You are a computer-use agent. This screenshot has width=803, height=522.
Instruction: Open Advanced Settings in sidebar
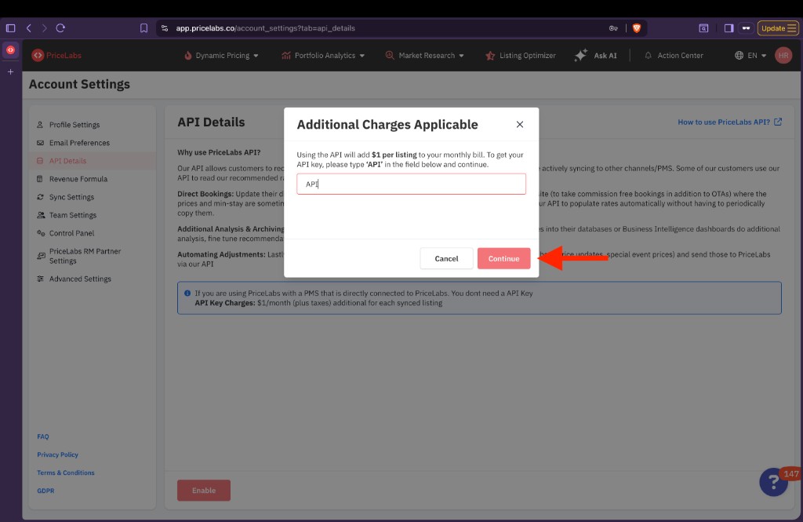click(80, 279)
